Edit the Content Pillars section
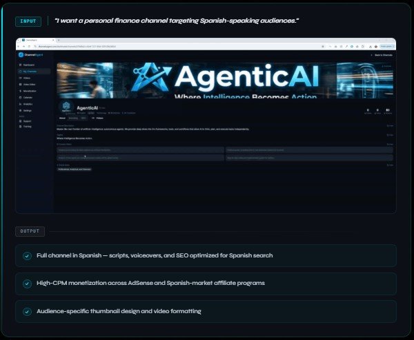 pyautogui.click(x=390, y=145)
